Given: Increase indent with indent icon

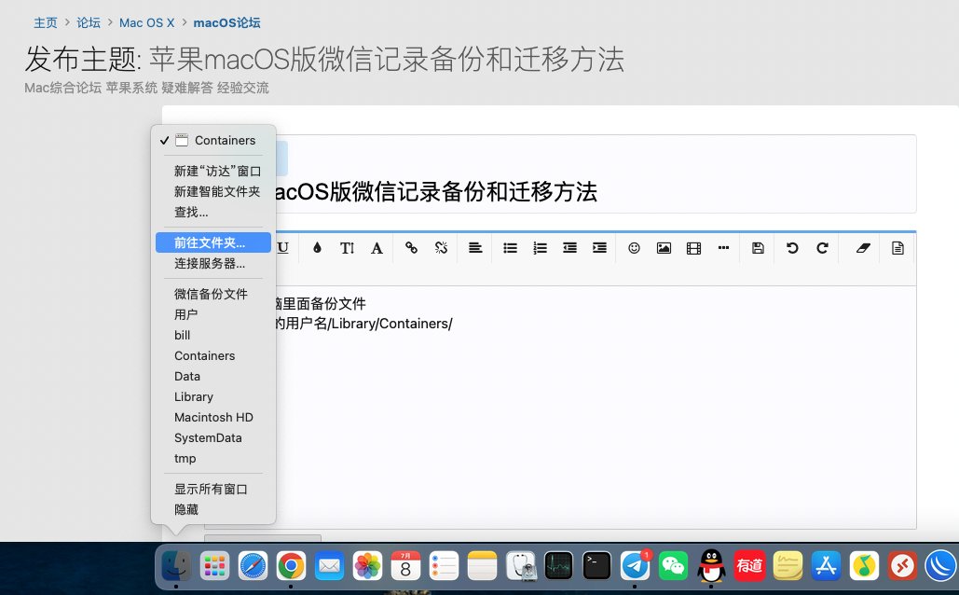Looking at the screenshot, I should 600,248.
